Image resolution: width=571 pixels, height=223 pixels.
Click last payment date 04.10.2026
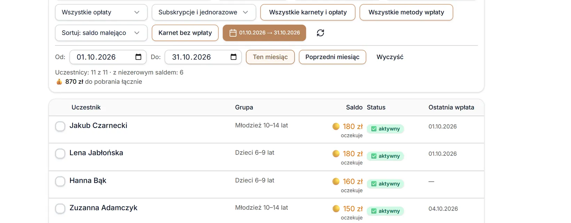[x=443, y=209]
